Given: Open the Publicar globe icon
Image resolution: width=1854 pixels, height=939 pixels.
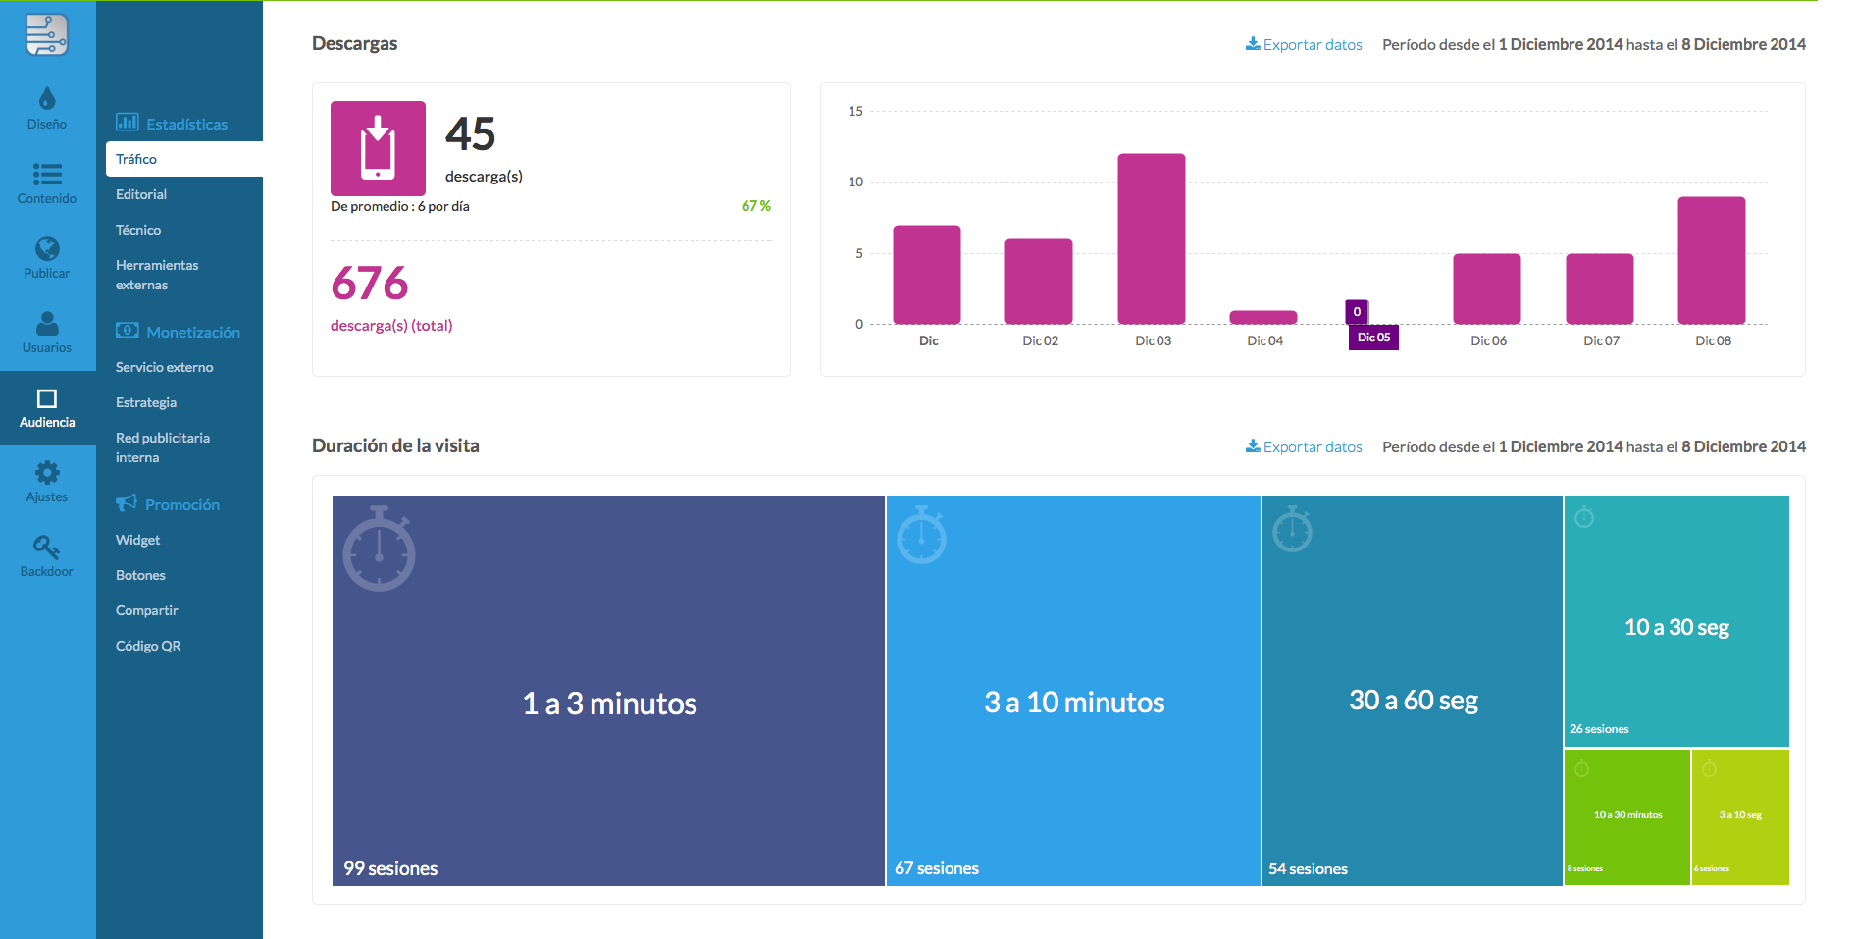Looking at the screenshot, I should [x=47, y=248].
